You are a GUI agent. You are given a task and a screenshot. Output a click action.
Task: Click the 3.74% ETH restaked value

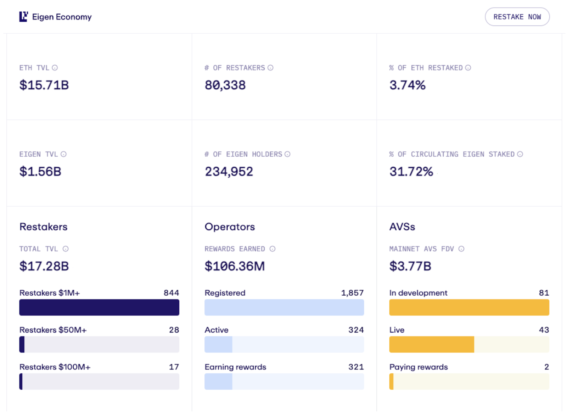pyautogui.click(x=408, y=85)
